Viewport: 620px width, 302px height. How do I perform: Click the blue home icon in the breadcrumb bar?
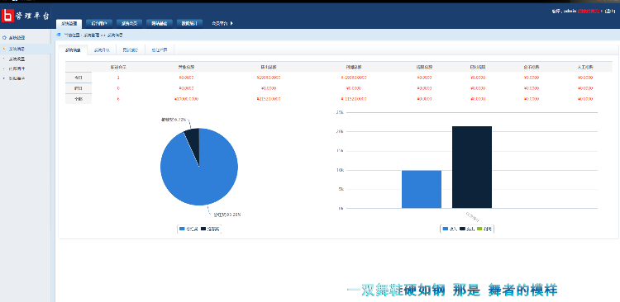click(59, 35)
